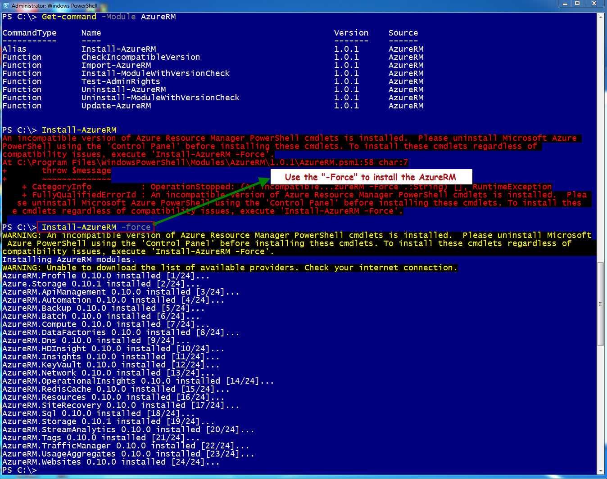Screen dimensions: 607x479
Task: Click the 'Install-ModuleWithVersionCheck' function name
Action: pos(155,73)
